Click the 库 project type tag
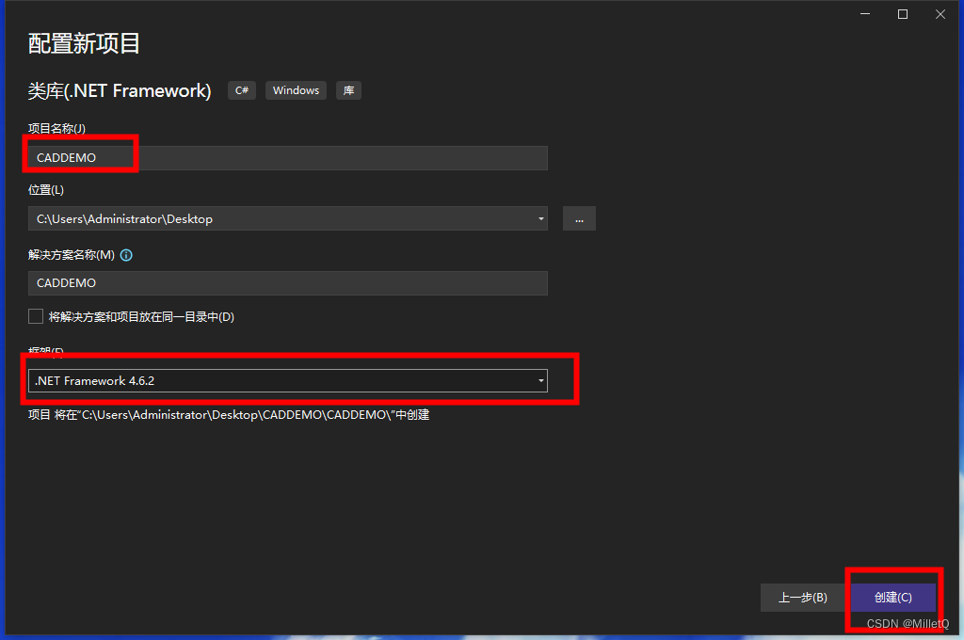 (348, 90)
